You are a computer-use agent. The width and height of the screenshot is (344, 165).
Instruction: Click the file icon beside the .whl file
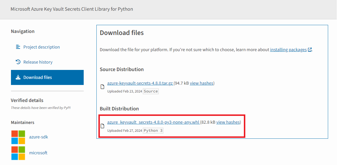coord(102,126)
